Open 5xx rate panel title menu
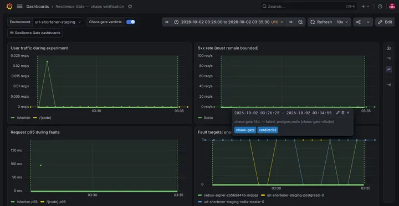This screenshot has width=399, height=206. 228,48
